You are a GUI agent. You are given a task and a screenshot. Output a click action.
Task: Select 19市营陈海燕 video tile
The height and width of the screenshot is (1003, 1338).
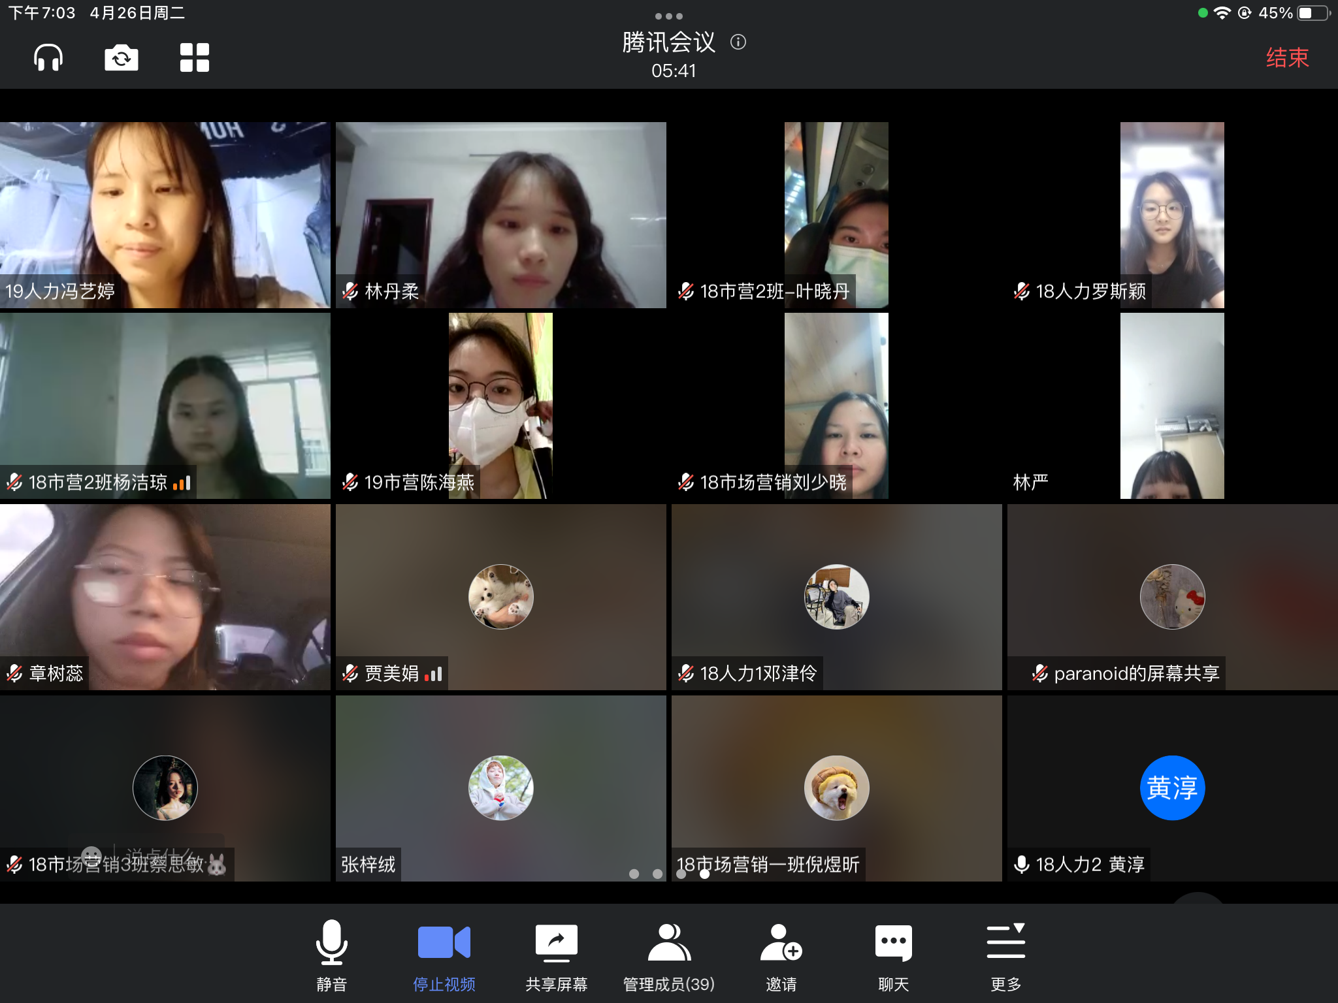point(501,406)
